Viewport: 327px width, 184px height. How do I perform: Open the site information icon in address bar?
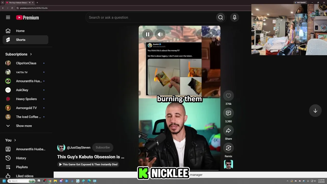pos(18,8)
